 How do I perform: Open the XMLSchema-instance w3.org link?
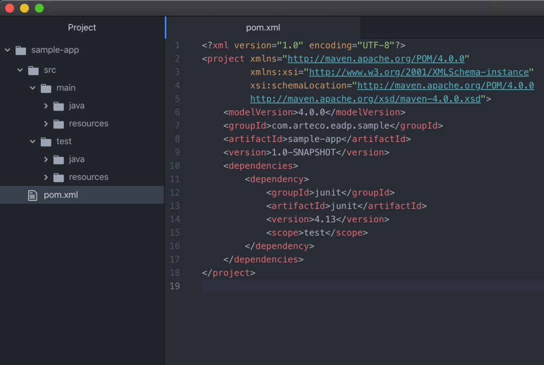pos(419,72)
